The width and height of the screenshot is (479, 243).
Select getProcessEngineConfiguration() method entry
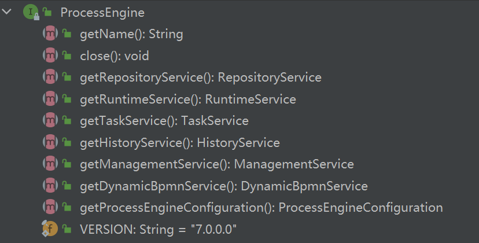point(261,208)
